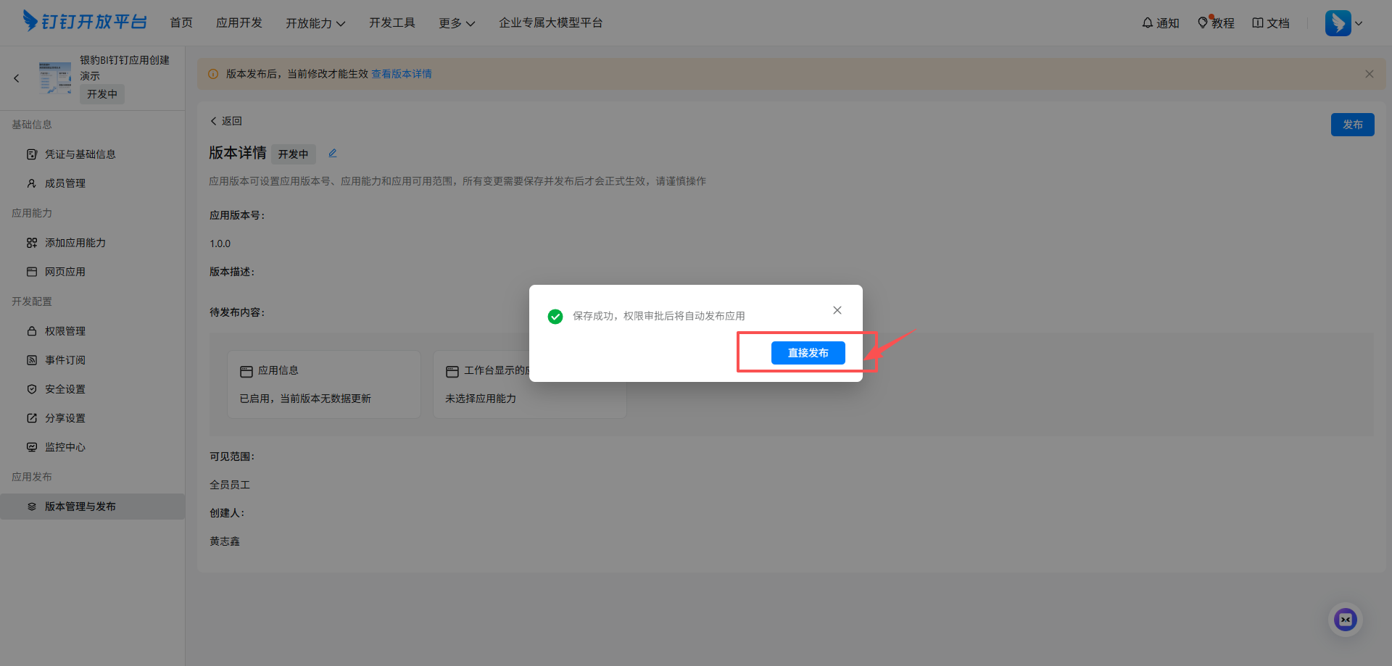This screenshot has width=1392, height=666.
Task: Open the 查看版本详情 link
Action: click(x=401, y=73)
